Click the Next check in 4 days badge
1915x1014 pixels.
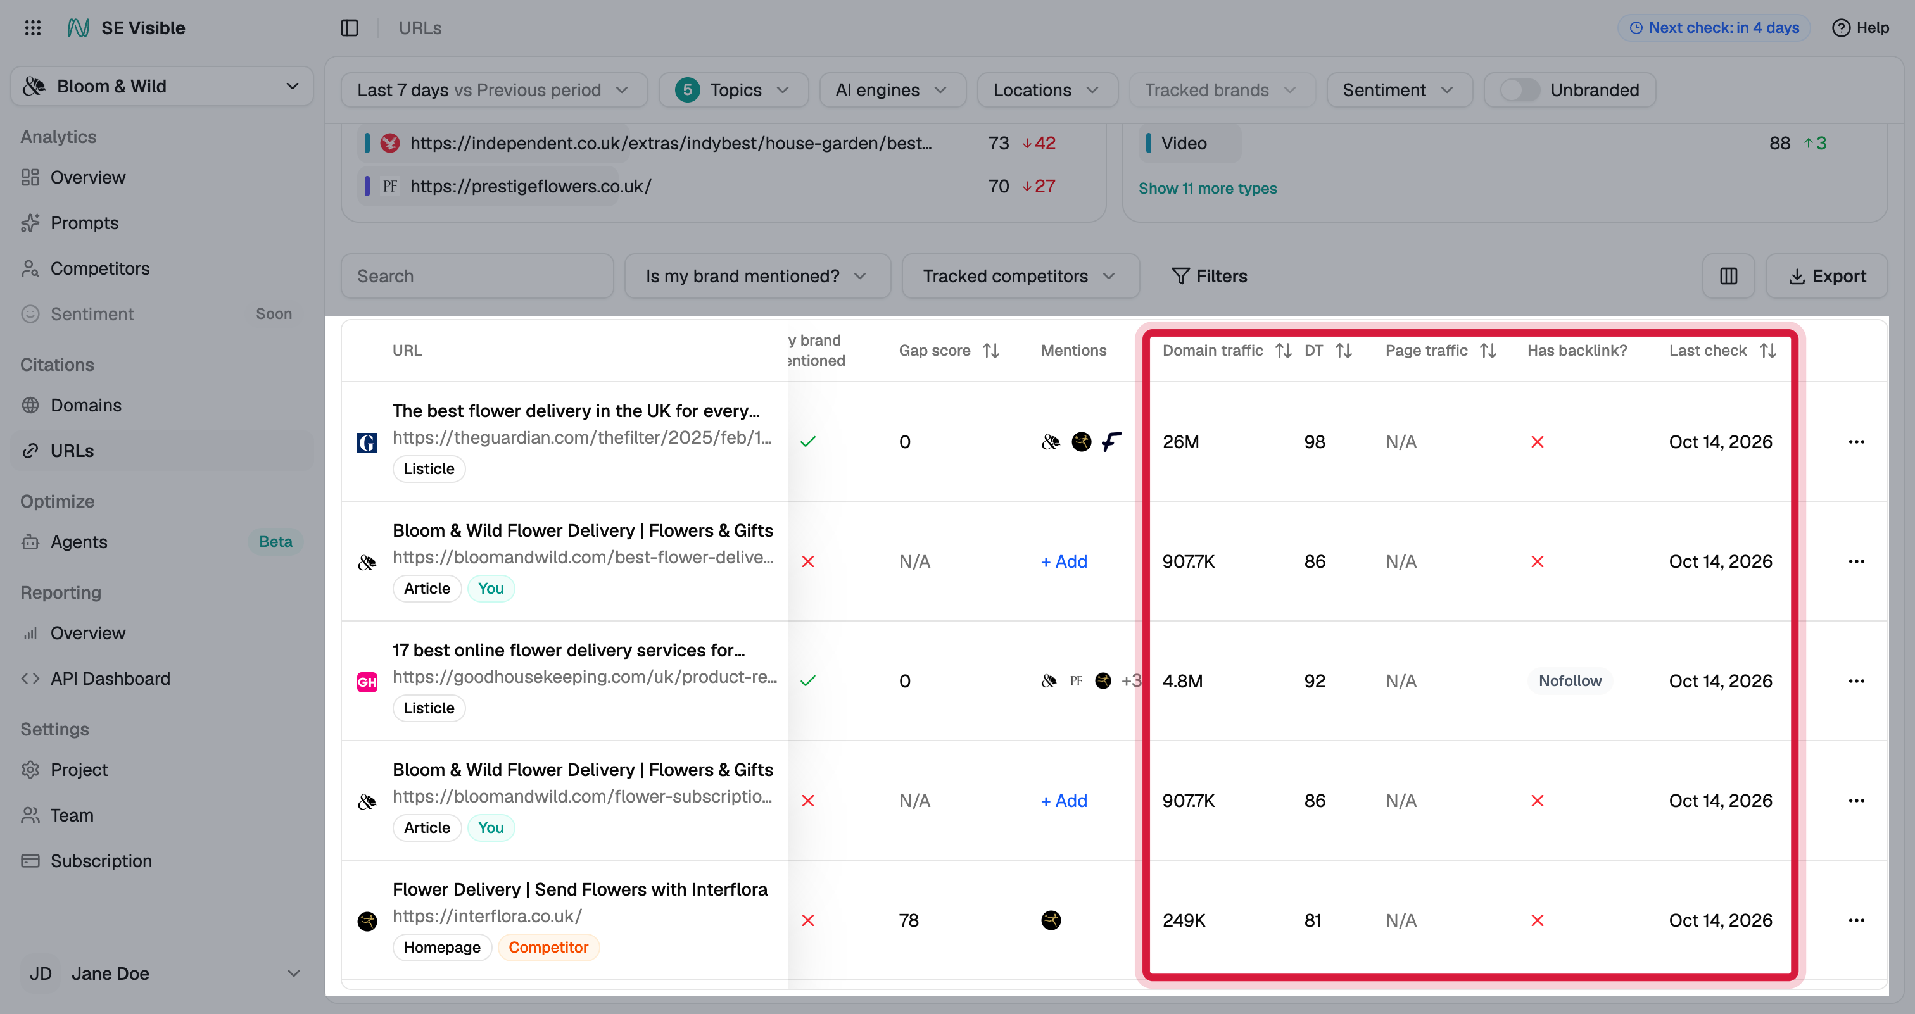point(1714,28)
